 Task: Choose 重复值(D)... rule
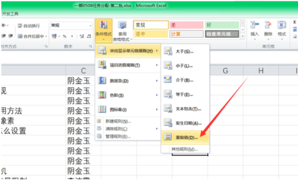[186, 137]
